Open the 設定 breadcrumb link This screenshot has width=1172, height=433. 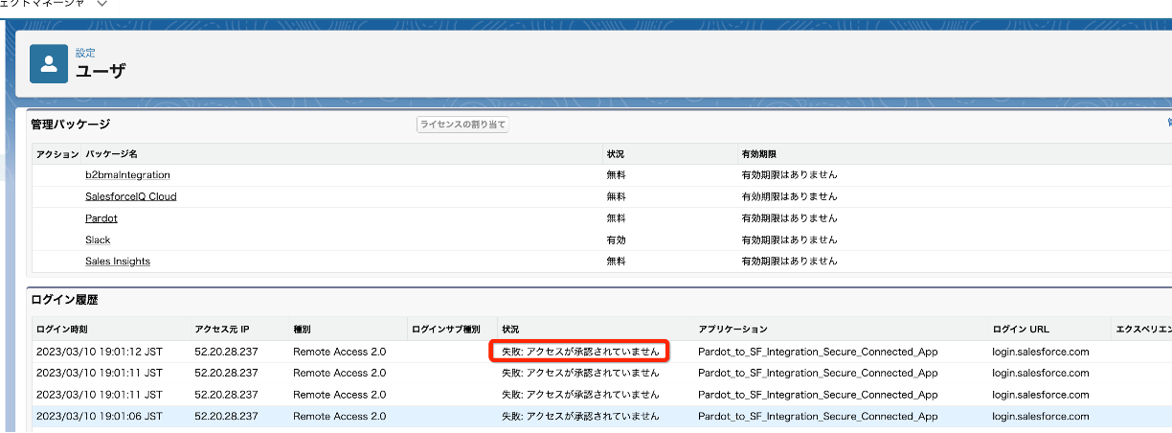tap(85, 53)
